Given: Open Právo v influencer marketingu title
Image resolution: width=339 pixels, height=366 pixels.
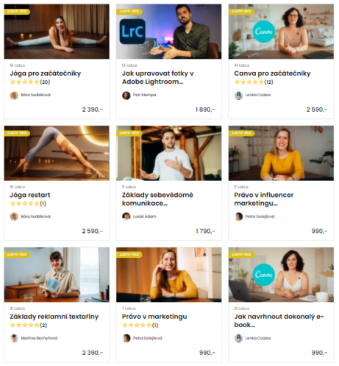Looking at the screenshot, I should pos(264,199).
